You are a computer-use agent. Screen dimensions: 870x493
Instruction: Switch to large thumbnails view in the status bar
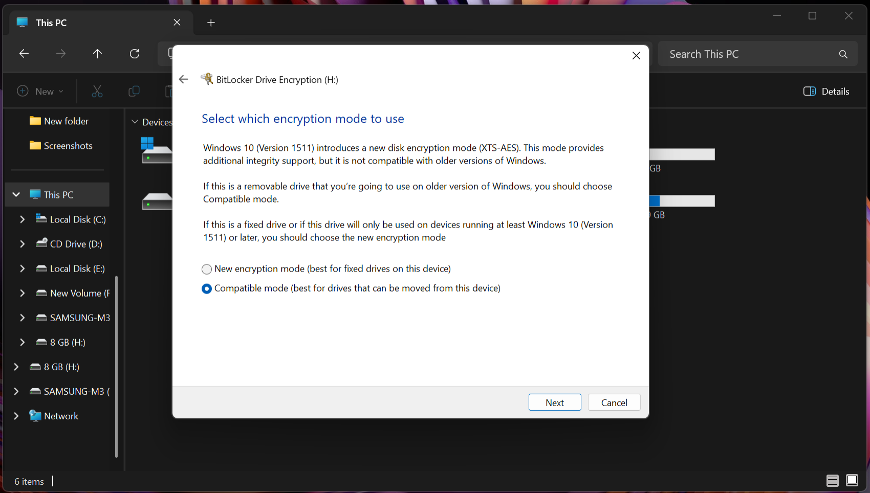(x=853, y=481)
